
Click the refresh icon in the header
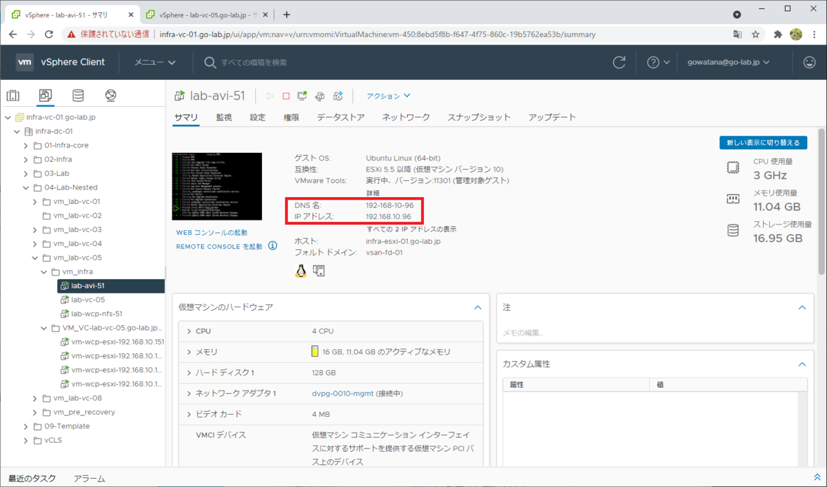(x=619, y=61)
